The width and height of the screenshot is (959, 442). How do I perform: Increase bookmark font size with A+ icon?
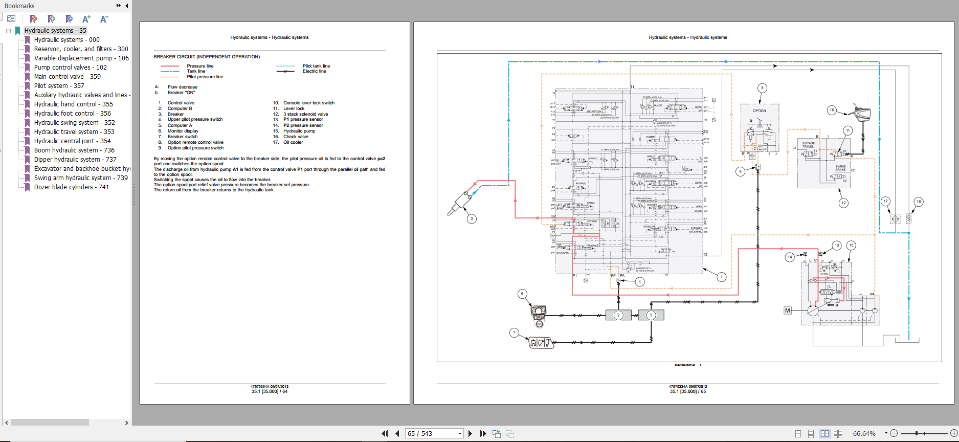(x=86, y=19)
